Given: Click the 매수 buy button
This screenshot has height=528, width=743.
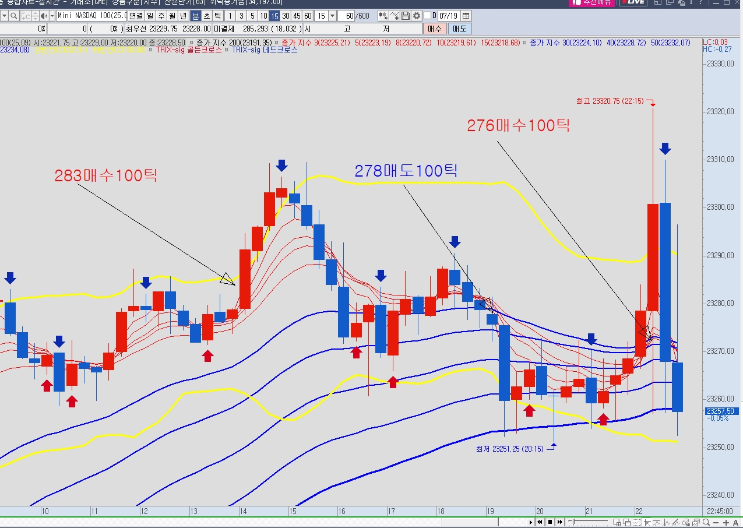Looking at the screenshot, I should tap(434, 29).
